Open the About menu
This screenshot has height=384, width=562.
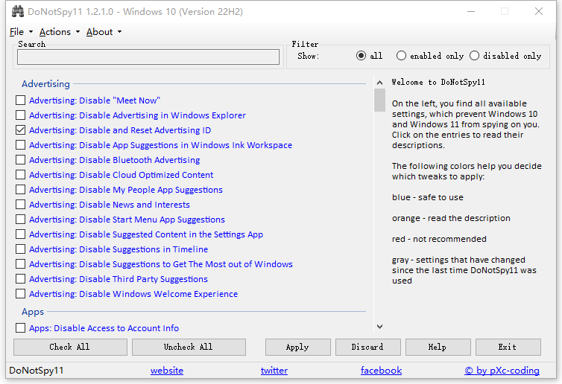tap(104, 32)
